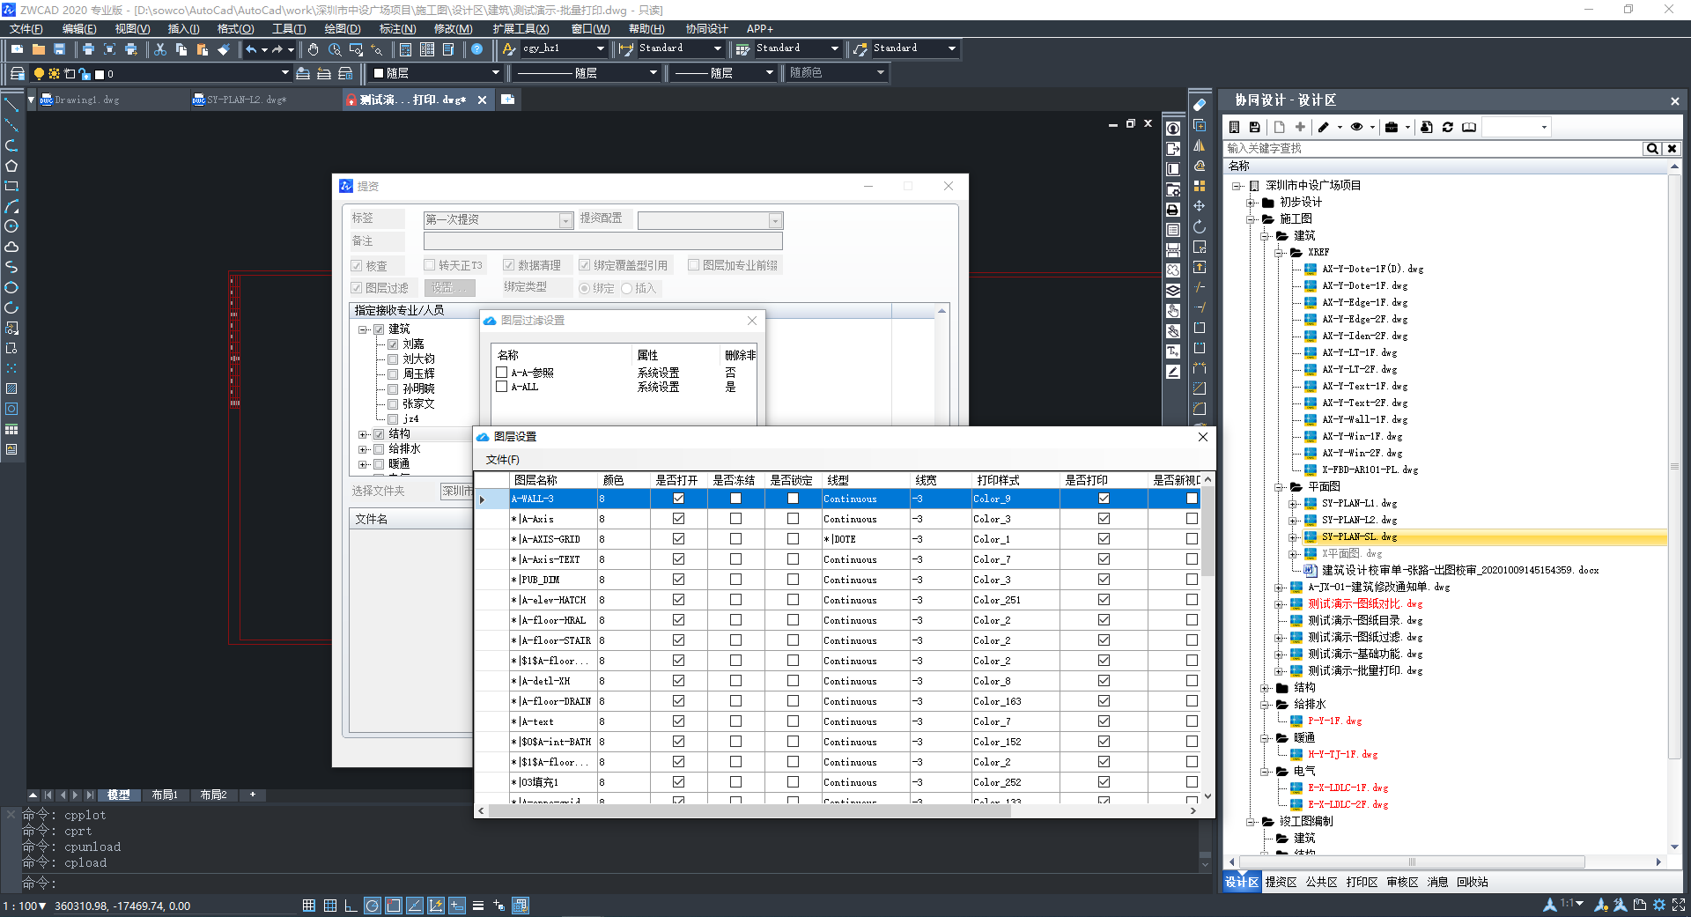Viewport: 1691px width, 917px height.
Task: Check 是否锁定 for PUB_DIM layer
Action: pos(793,580)
